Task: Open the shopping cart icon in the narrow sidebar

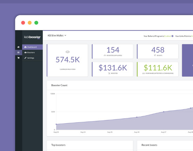Action: (19, 58)
